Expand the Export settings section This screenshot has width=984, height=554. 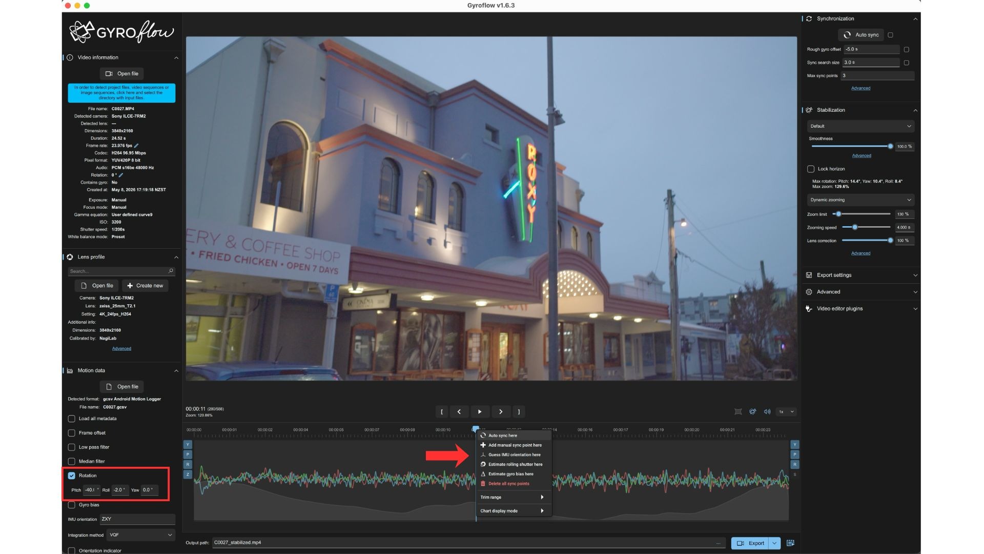pyautogui.click(x=860, y=275)
